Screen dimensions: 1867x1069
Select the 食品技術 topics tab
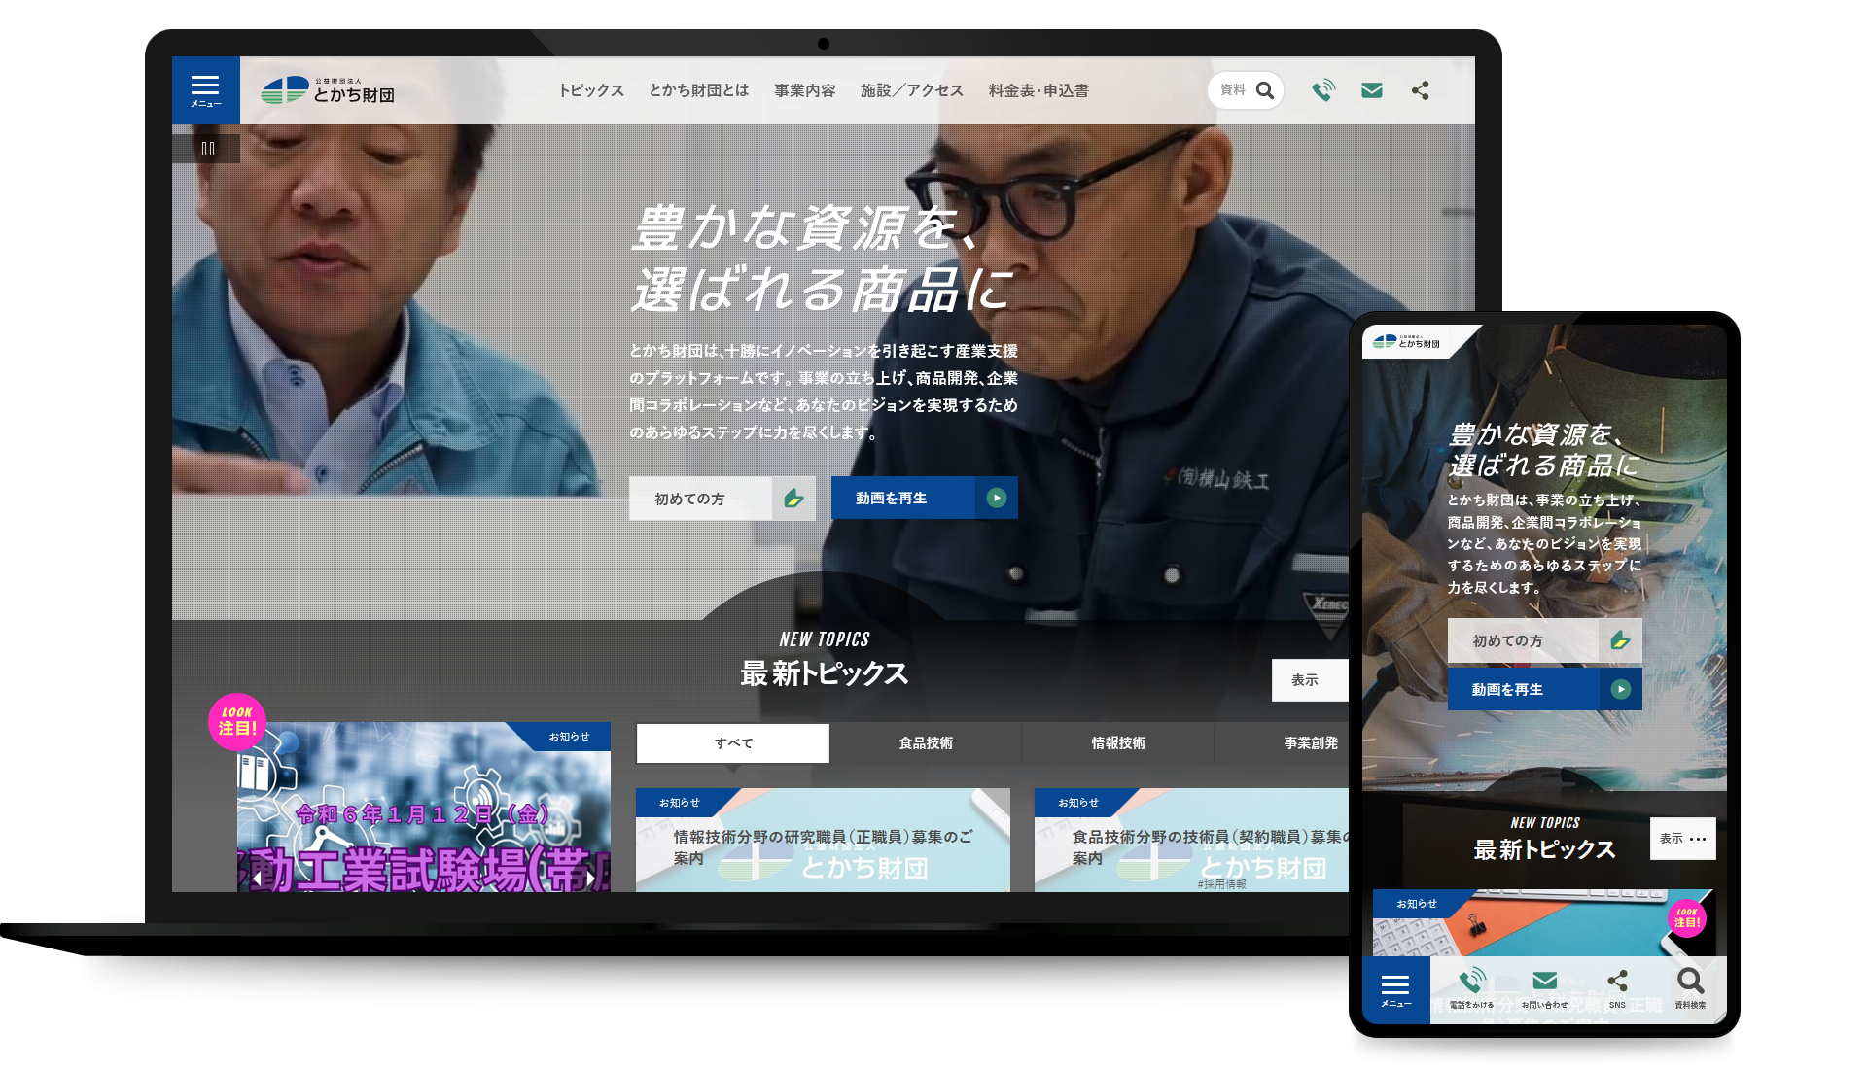(926, 743)
